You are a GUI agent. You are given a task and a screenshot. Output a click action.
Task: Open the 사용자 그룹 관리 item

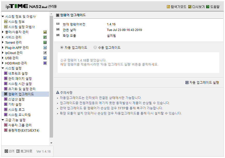[x=20, y=125]
